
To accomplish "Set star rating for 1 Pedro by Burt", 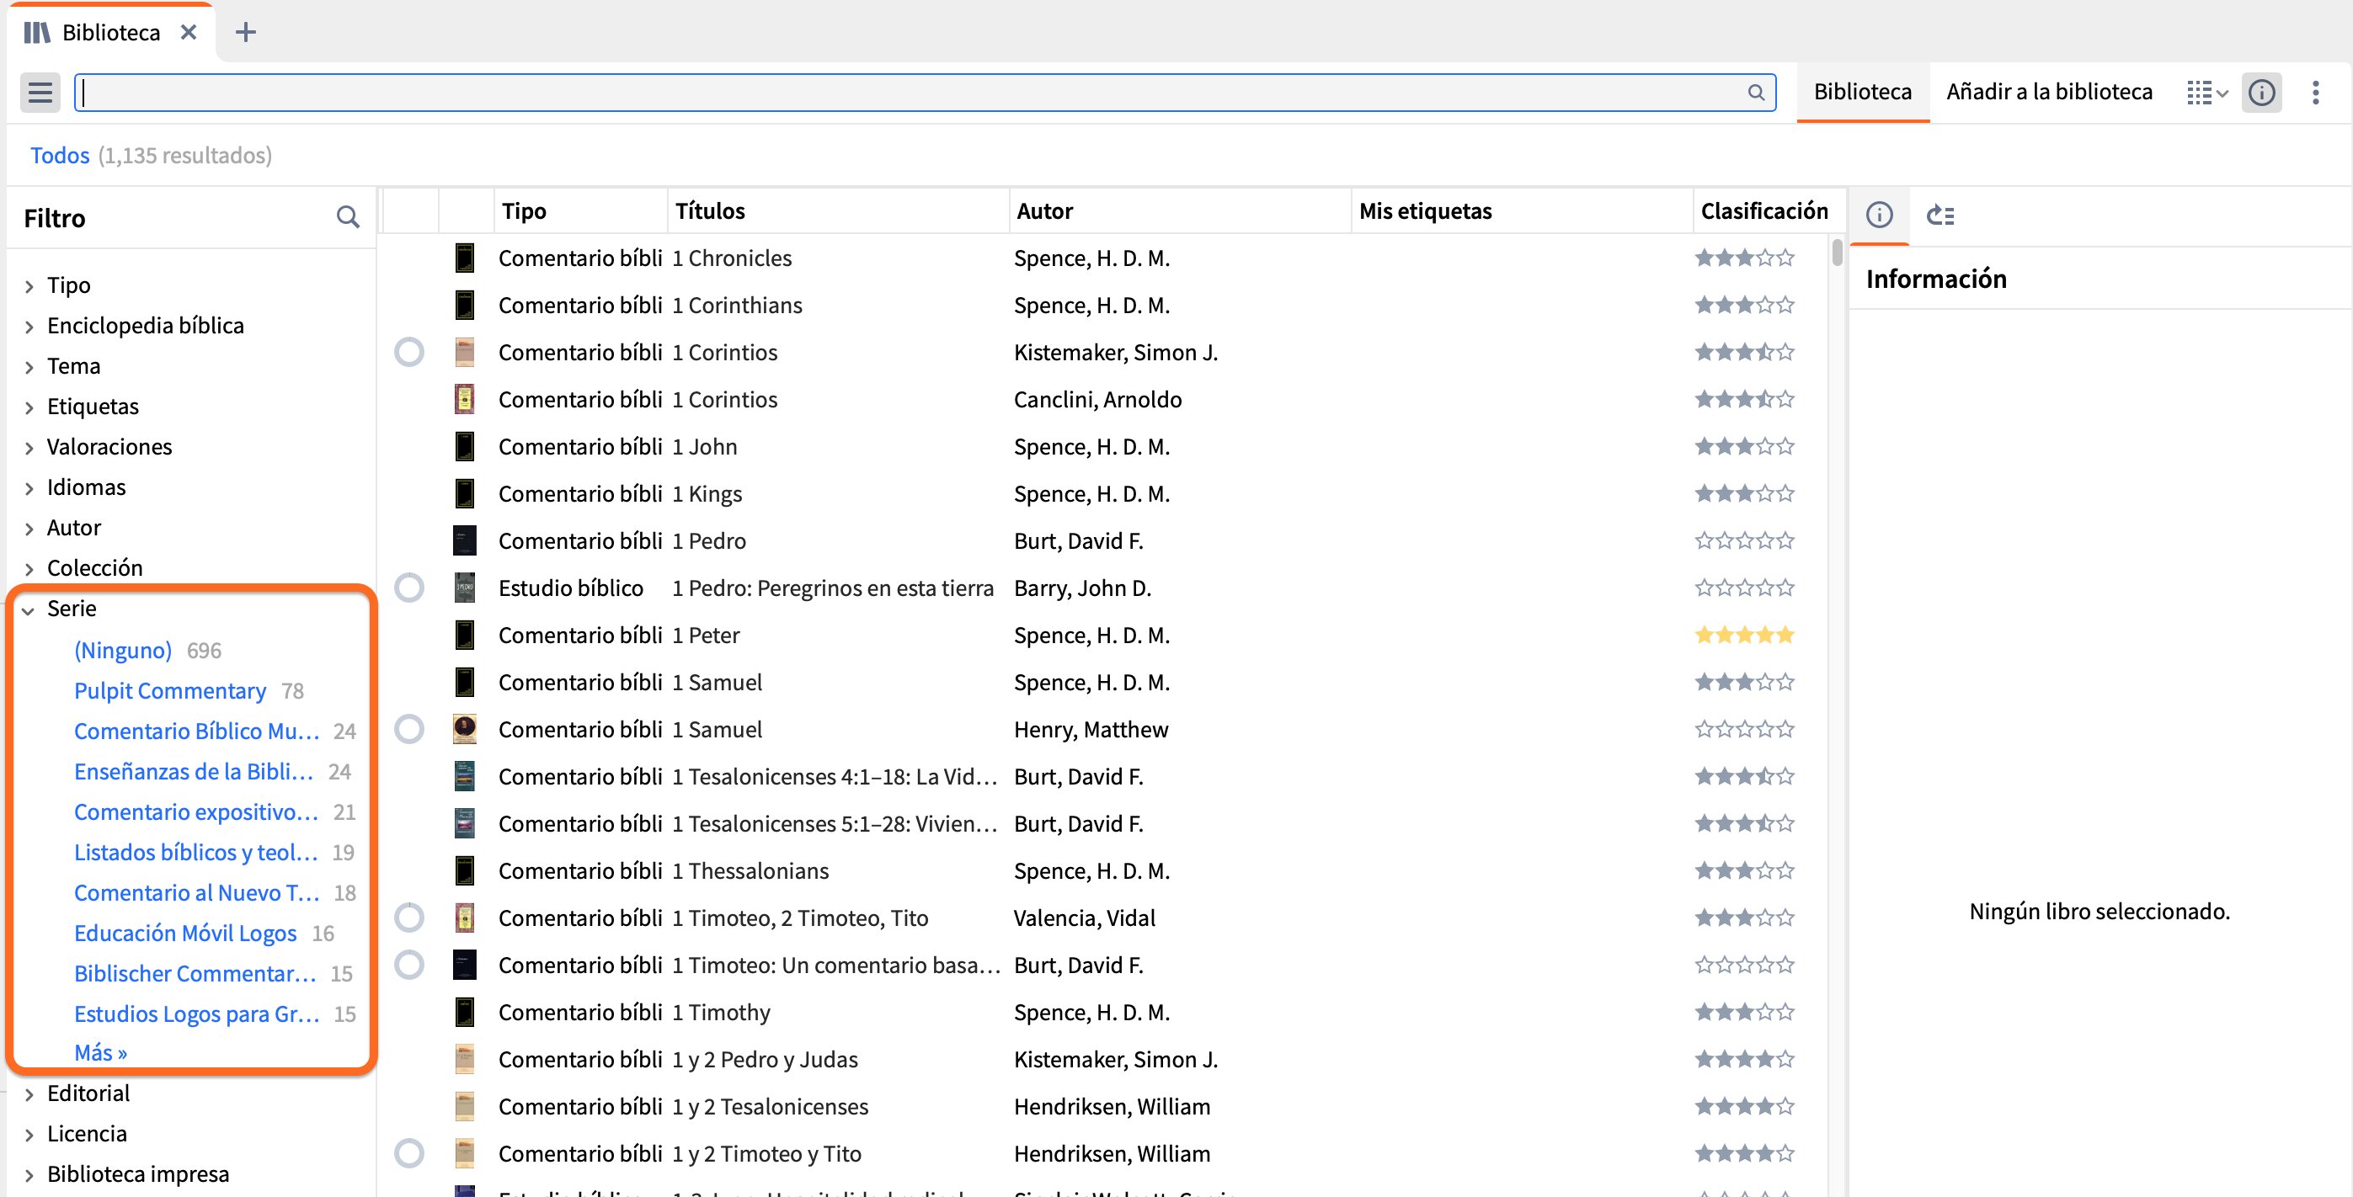I will [x=1745, y=540].
